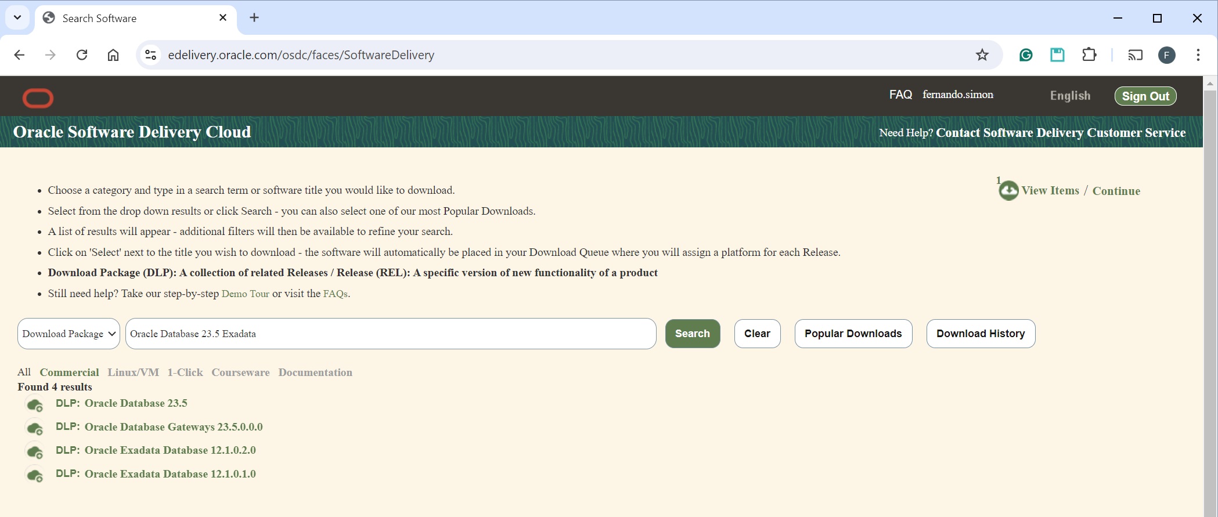Filter results by Documentation
This screenshot has width=1218, height=517.
click(315, 373)
